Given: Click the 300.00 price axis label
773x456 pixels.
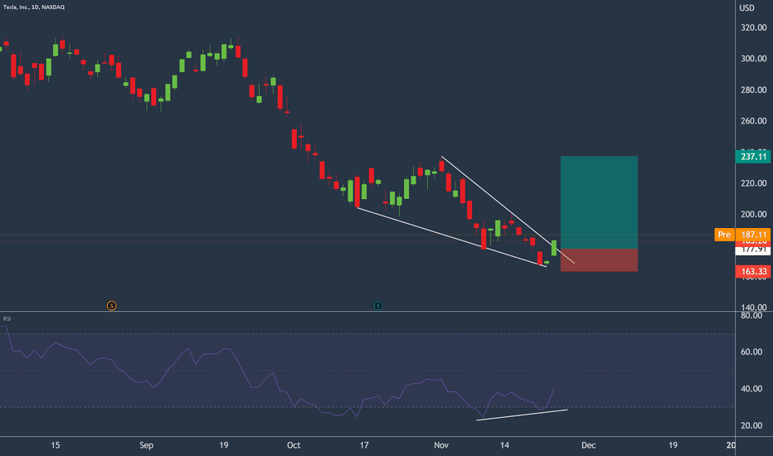Looking at the screenshot, I should coord(753,59).
